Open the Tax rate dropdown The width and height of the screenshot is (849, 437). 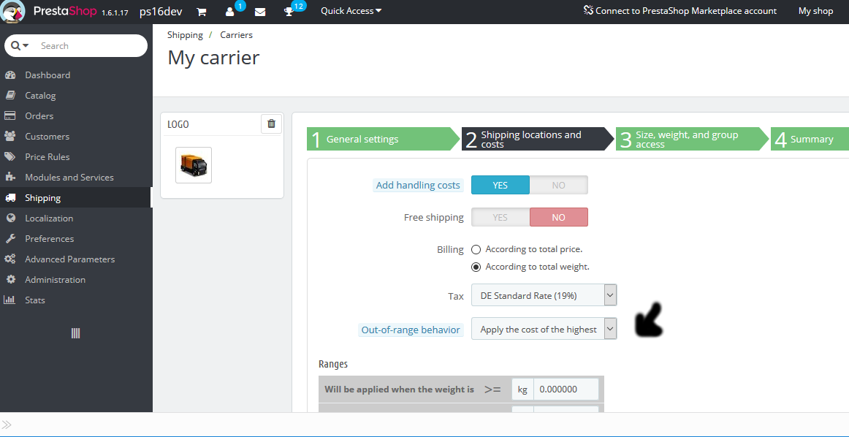coord(544,296)
